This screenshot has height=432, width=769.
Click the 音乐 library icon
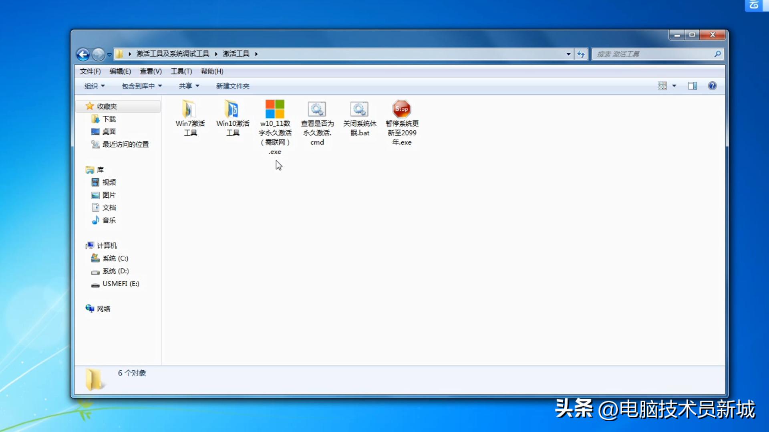pyautogui.click(x=95, y=220)
